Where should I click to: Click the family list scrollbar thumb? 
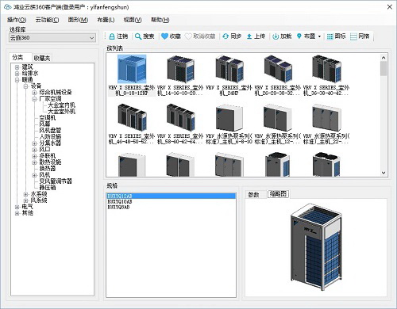(x=384, y=69)
